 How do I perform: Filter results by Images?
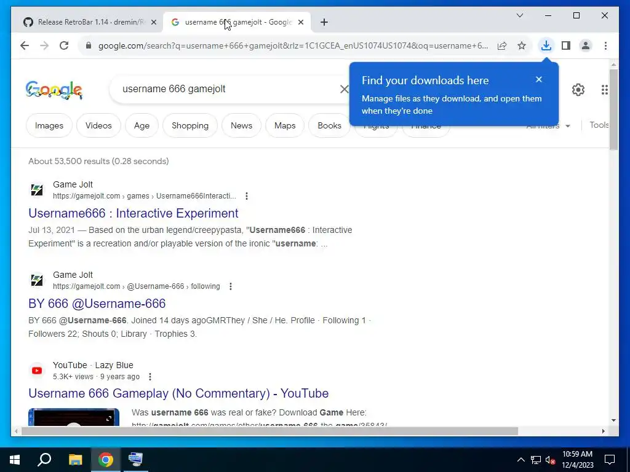pyautogui.click(x=49, y=125)
